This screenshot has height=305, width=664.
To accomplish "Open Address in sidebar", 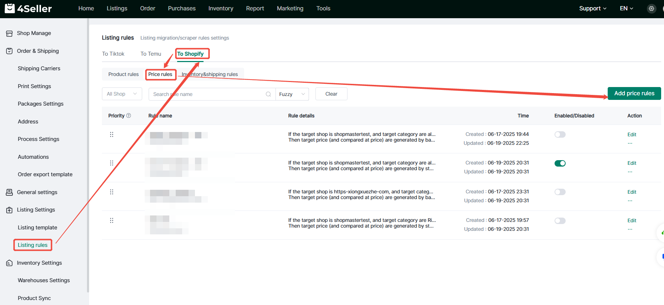I will click(28, 122).
